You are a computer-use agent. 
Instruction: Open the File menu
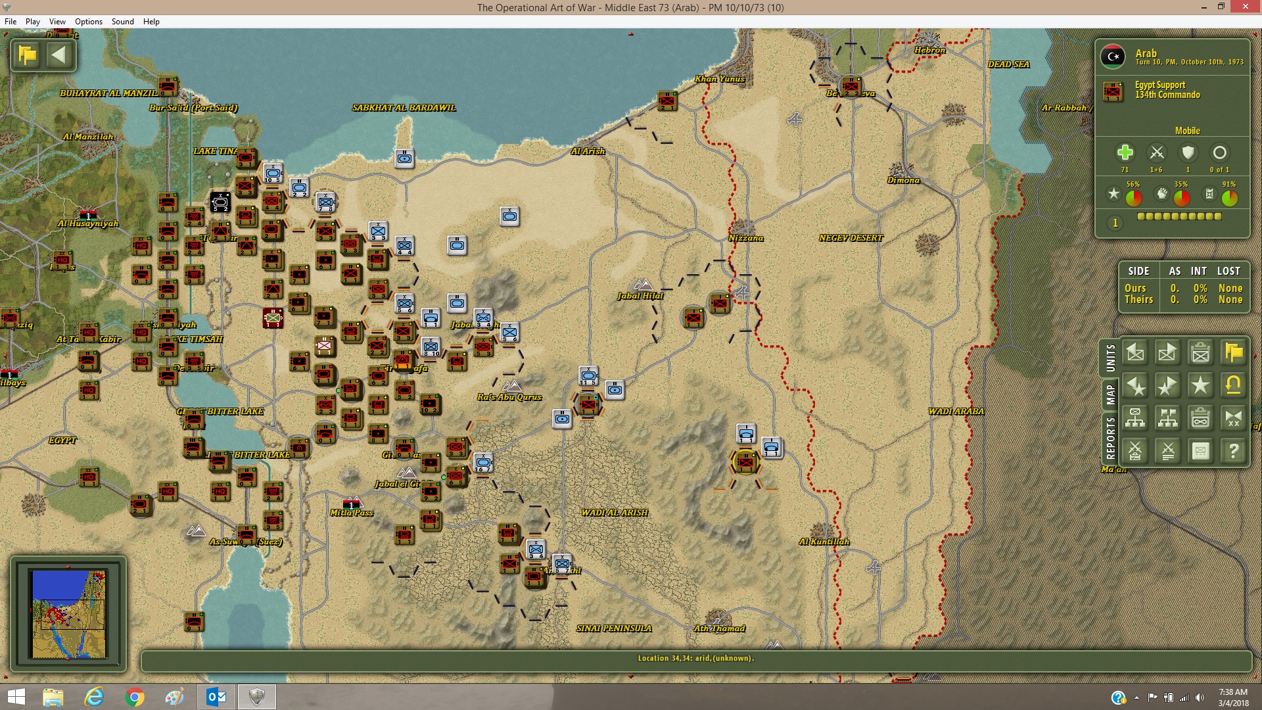pos(11,22)
